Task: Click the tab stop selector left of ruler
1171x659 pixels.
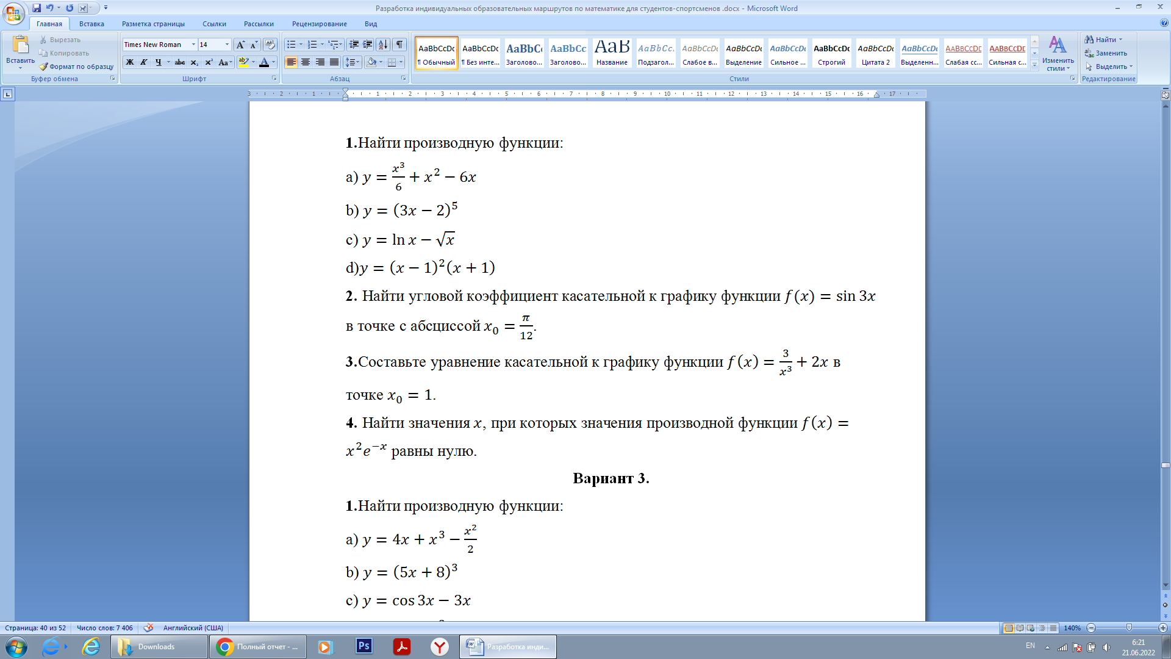Action: 7,94
